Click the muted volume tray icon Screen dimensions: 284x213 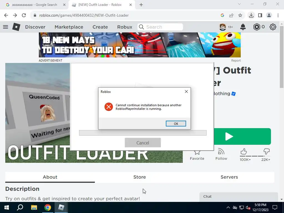pyautogui.click(x=248, y=207)
